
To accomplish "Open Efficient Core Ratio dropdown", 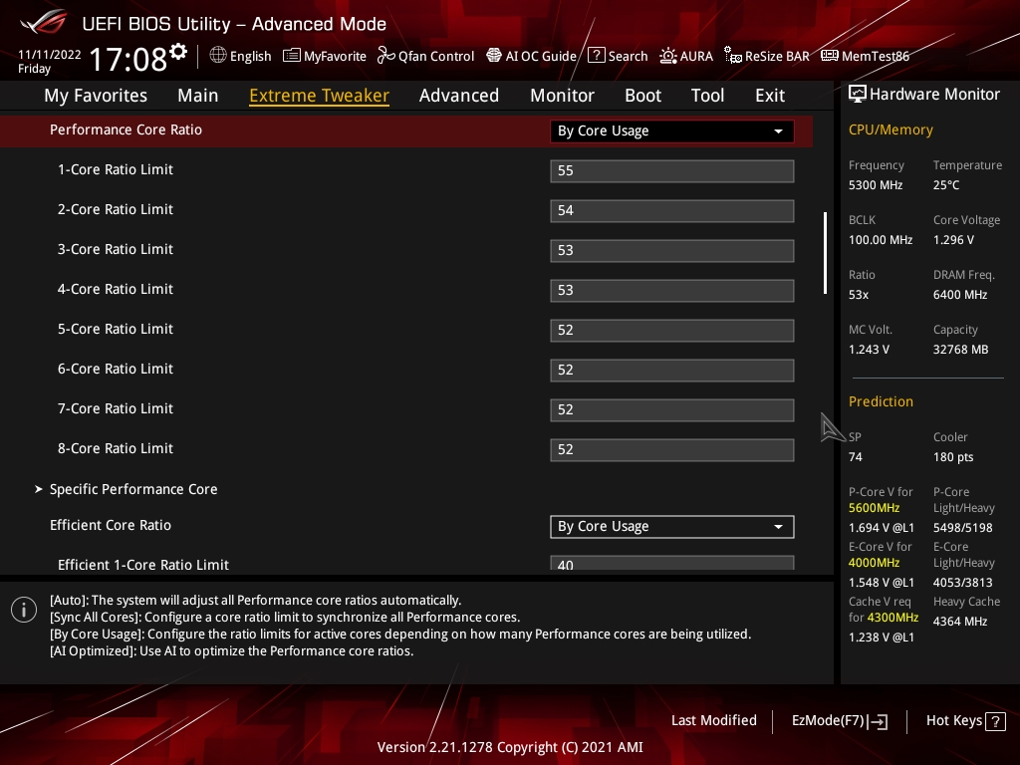I will click(x=672, y=526).
